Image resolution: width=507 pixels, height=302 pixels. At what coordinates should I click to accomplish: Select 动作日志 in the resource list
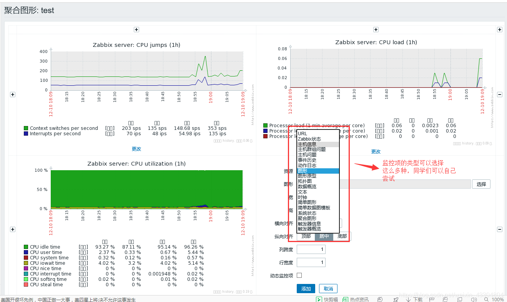pos(318,165)
